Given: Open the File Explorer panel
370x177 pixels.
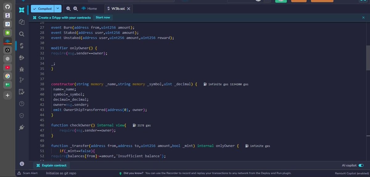Looking at the screenshot, I should click(x=22, y=22).
